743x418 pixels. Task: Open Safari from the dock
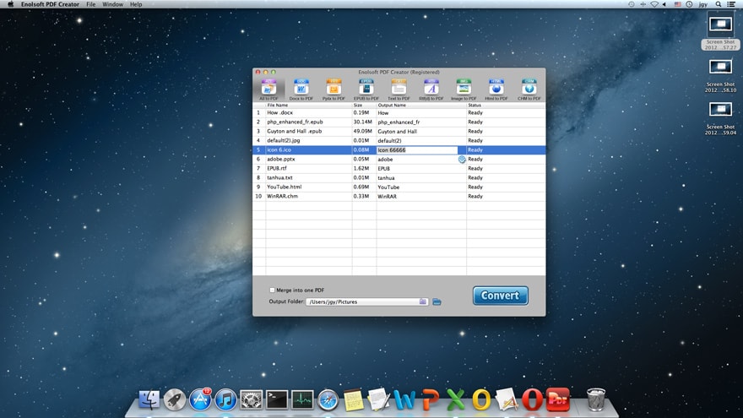point(328,399)
